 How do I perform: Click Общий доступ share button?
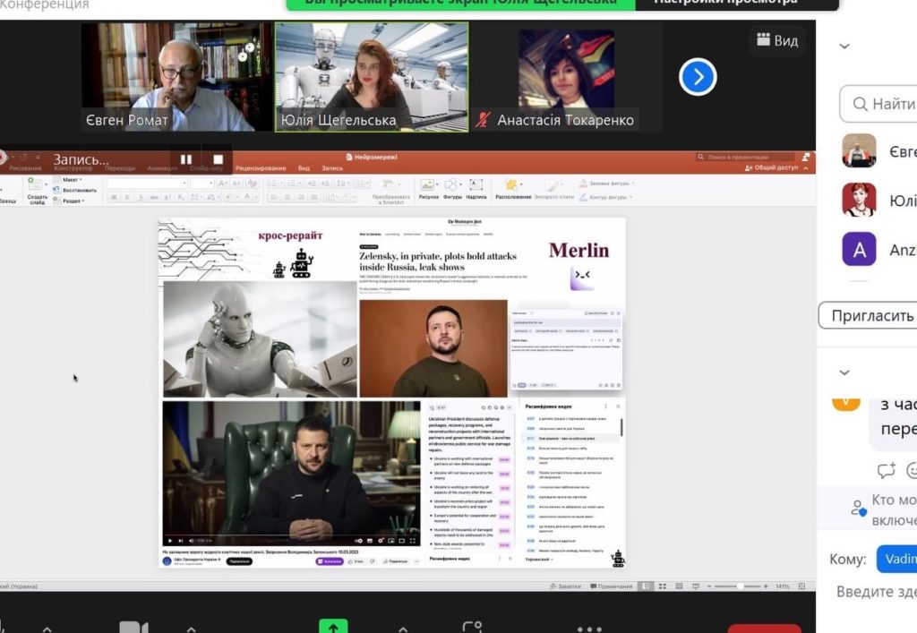[771, 167]
